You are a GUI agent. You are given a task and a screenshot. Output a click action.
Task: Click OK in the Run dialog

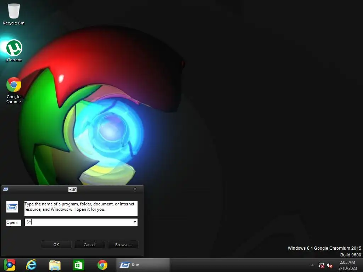(x=56, y=245)
